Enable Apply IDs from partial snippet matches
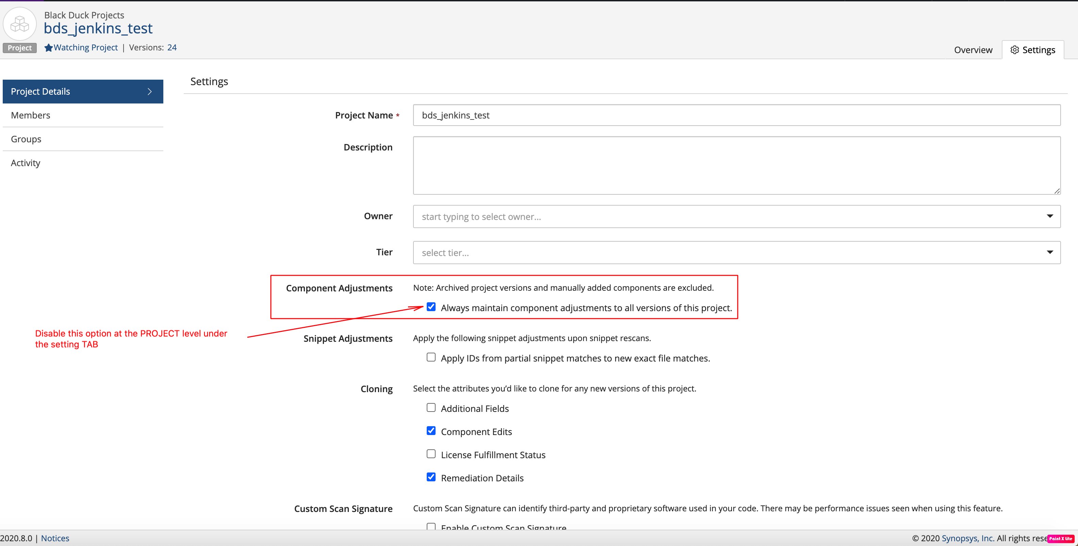The width and height of the screenshot is (1078, 546). (431, 357)
